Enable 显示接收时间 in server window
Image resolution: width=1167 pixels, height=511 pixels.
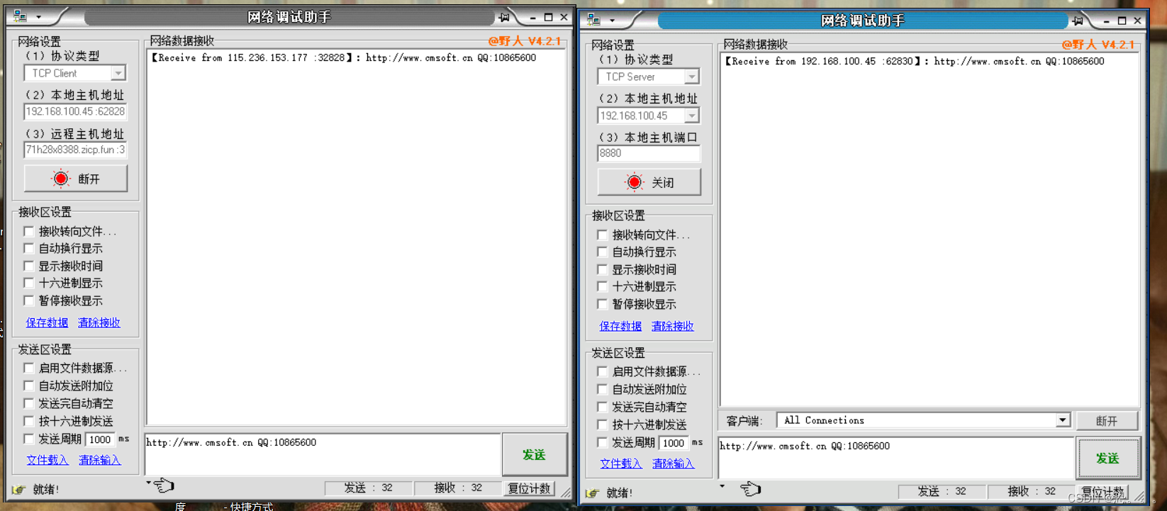click(x=603, y=269)
